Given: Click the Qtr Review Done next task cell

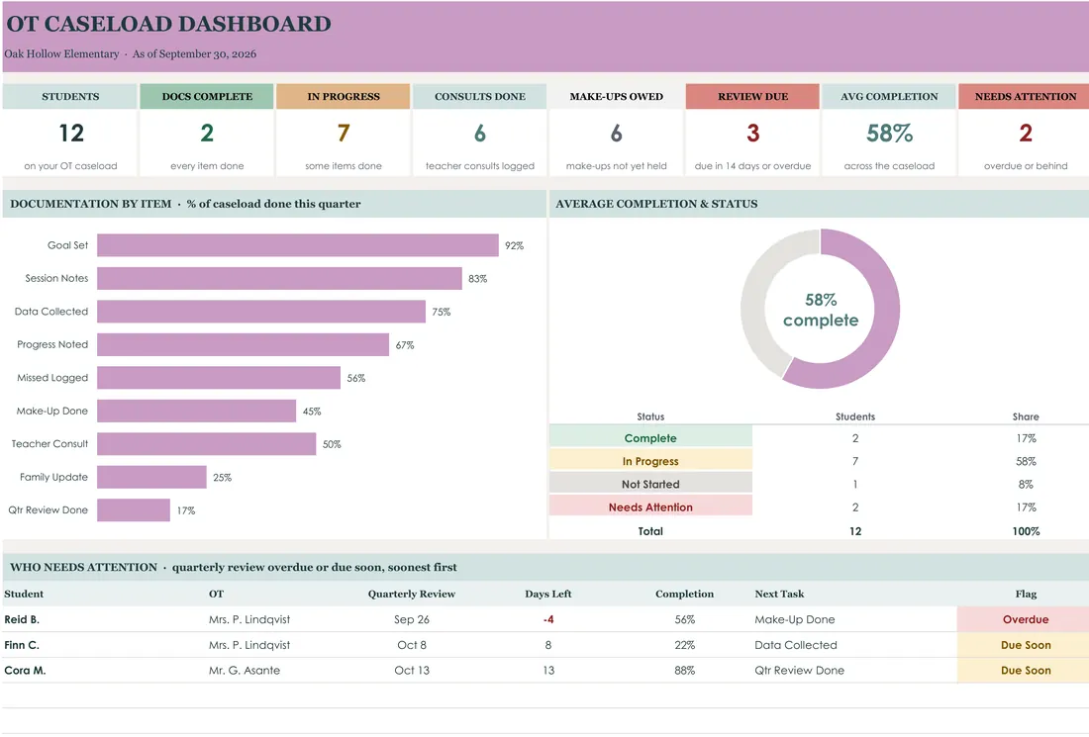Looking at the screenshot, I should (x=799, y=671).
